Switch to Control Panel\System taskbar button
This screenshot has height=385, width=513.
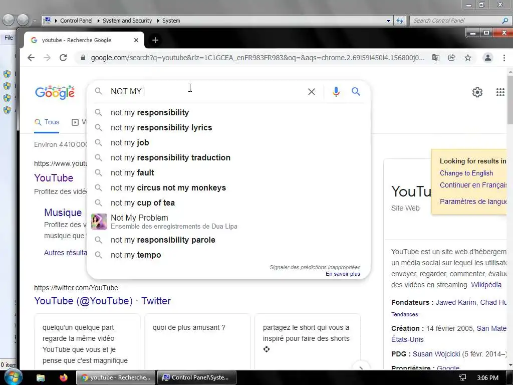(197, 377)
